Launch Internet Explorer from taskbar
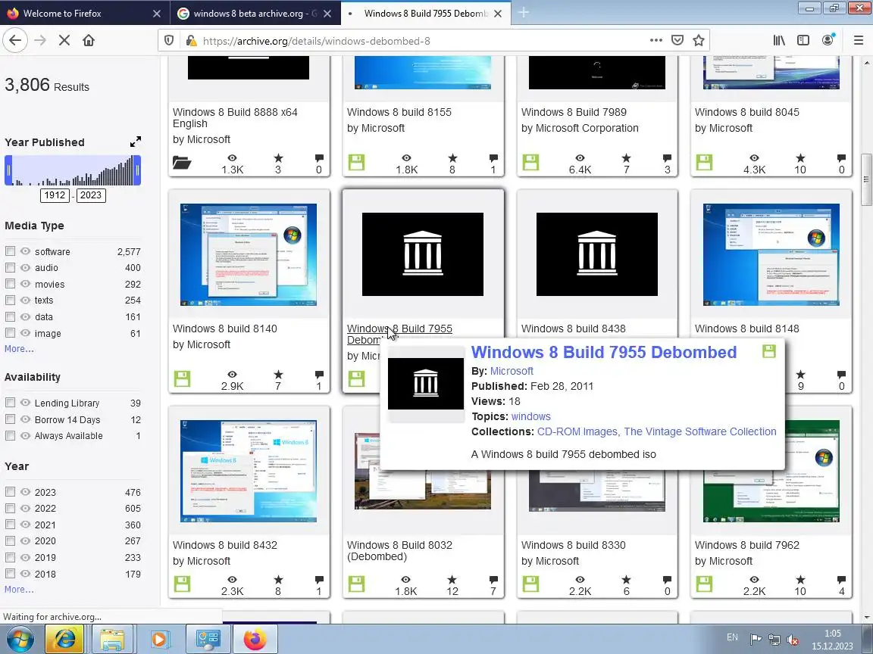This screenshot has height=654, width=873. coord(64,639)
